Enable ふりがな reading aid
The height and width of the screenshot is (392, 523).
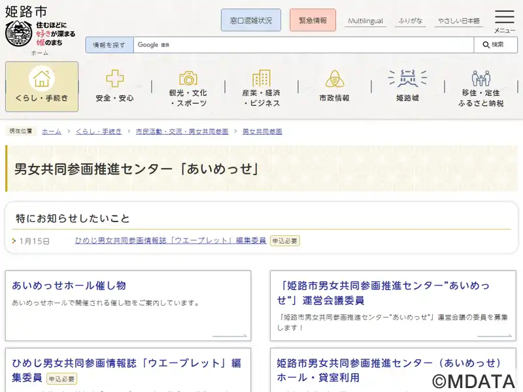[x=410, y=21]
